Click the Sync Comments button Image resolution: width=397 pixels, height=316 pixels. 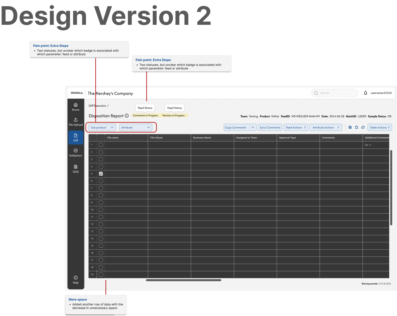[x=270, y=127]
